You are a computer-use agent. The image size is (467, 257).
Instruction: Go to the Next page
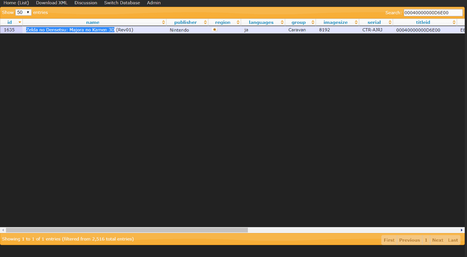point(438,240)
